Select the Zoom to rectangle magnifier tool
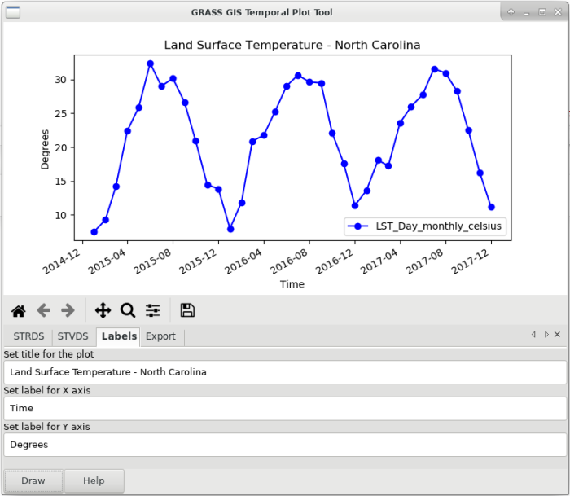The image size is (570, 496). tap(128, 310)
